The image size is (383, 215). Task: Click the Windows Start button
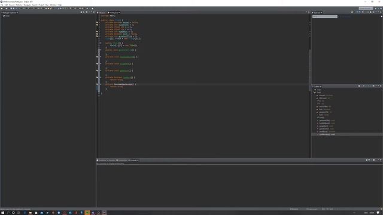point(2,213)
